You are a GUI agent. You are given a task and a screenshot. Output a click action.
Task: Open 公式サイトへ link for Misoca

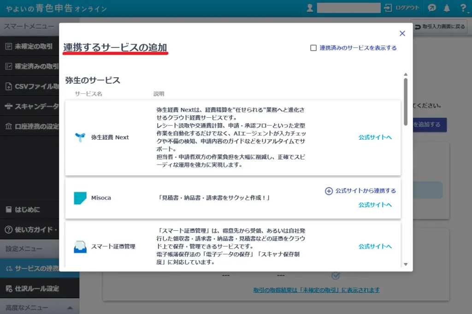point(375,205)
